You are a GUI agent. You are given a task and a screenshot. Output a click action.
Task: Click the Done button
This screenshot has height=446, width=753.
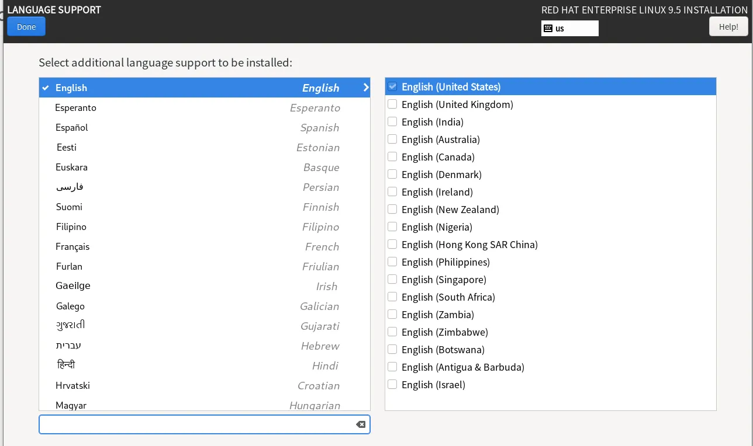click(26, 27)
